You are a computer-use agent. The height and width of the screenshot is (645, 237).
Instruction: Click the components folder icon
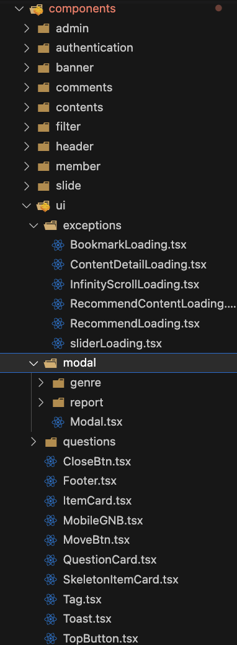point(37,9)
